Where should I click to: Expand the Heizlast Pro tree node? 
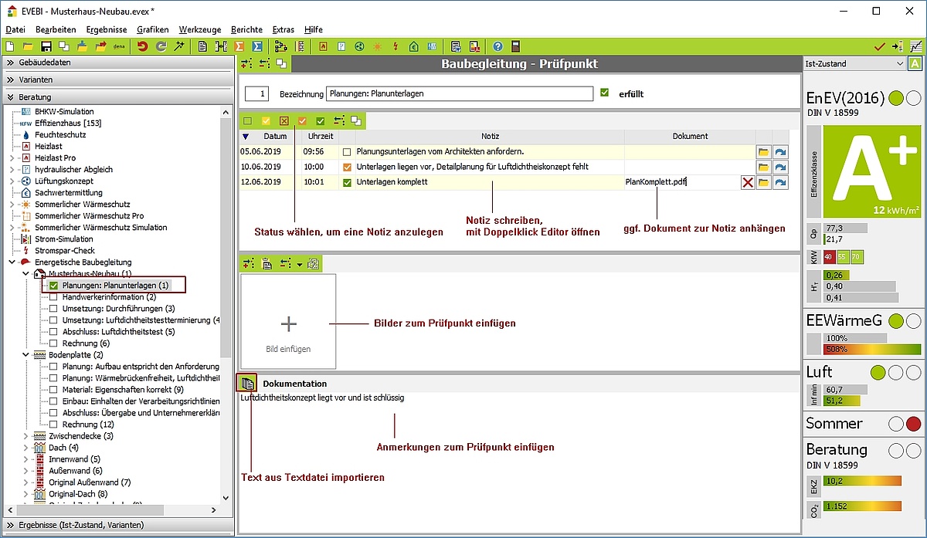point(12,157)
